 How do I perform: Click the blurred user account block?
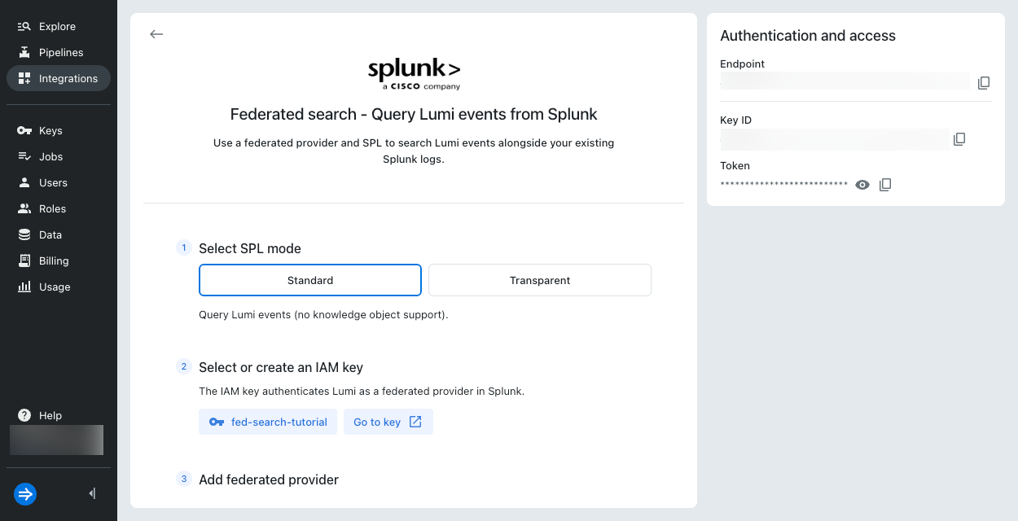click(56, 440)
